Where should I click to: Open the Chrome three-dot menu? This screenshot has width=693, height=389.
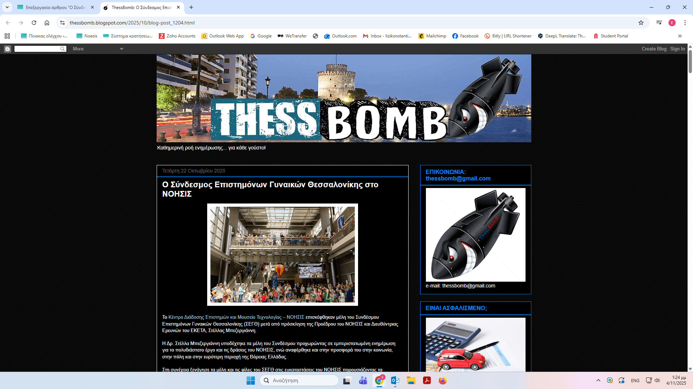685,23
